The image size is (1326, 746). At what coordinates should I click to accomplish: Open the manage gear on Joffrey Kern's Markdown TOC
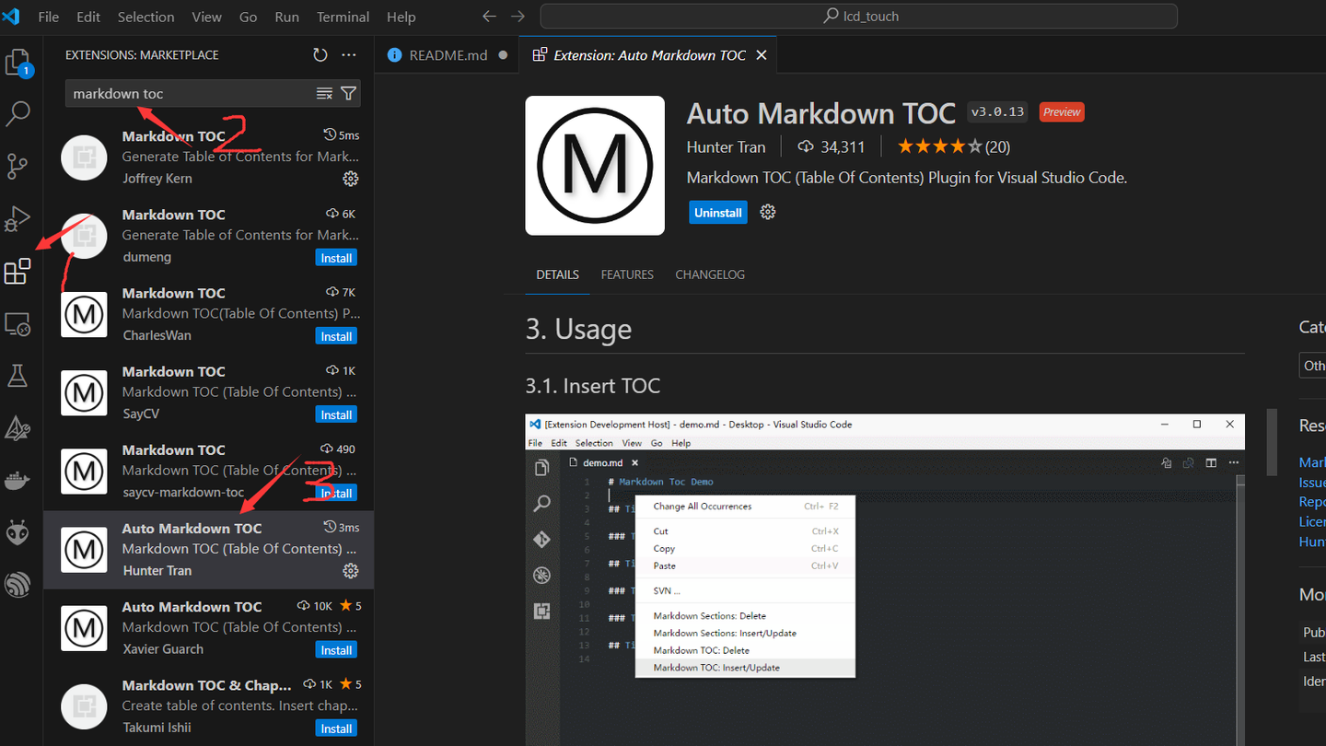point(351,179)
